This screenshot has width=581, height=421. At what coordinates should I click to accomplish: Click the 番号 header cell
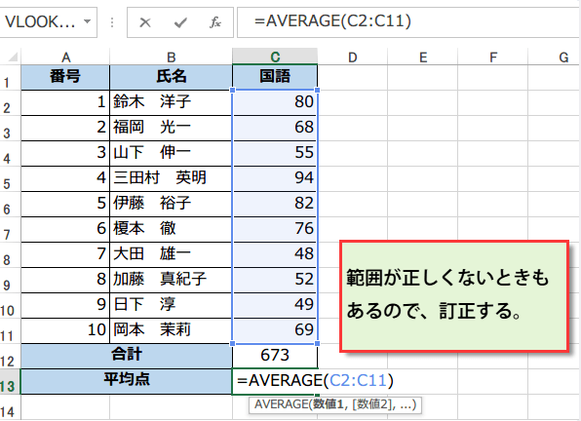(65, 77)
